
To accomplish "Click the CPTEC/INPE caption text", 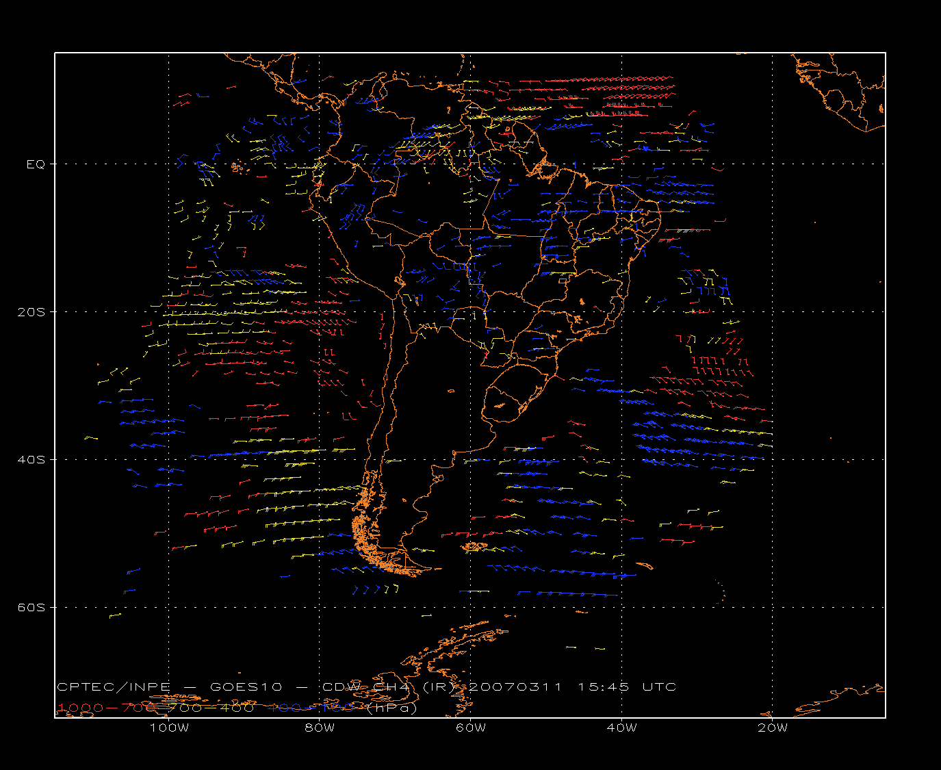I will coord(114,686).
